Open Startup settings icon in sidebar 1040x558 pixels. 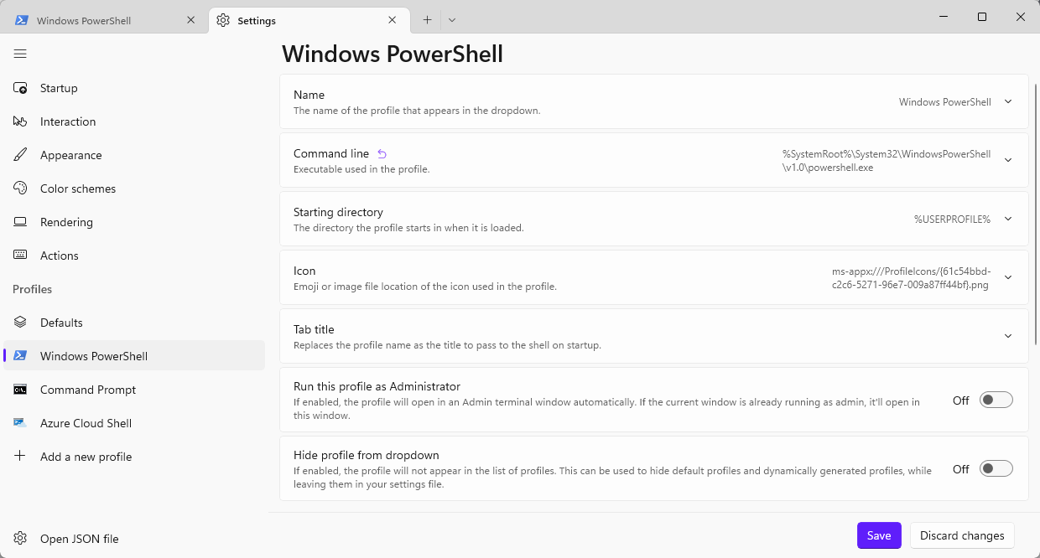(20, 88)
